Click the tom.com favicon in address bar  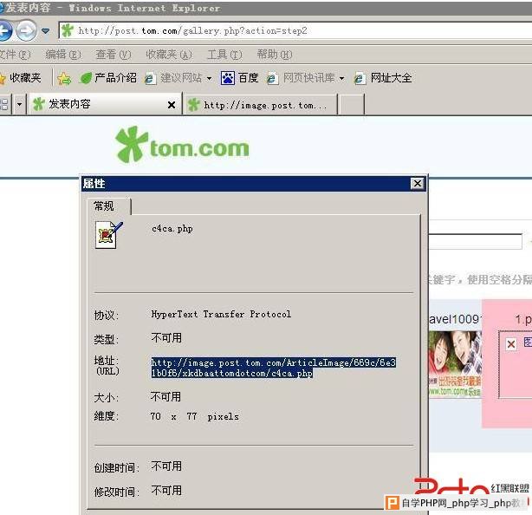click(68, 30)
